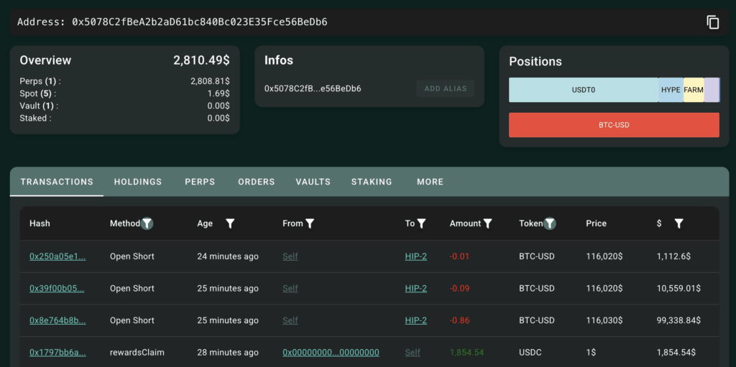Filter the From column with the funnel icon
The width and height of the screenshot is (736, 367).
point(310,223)
